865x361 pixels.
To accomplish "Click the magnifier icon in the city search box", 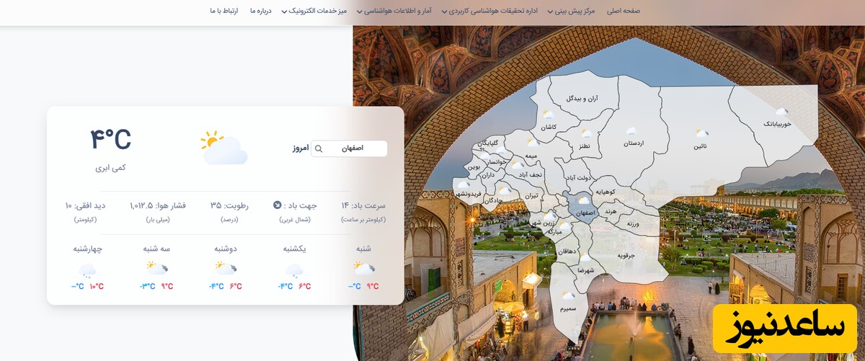I will [x=319, y=148].
